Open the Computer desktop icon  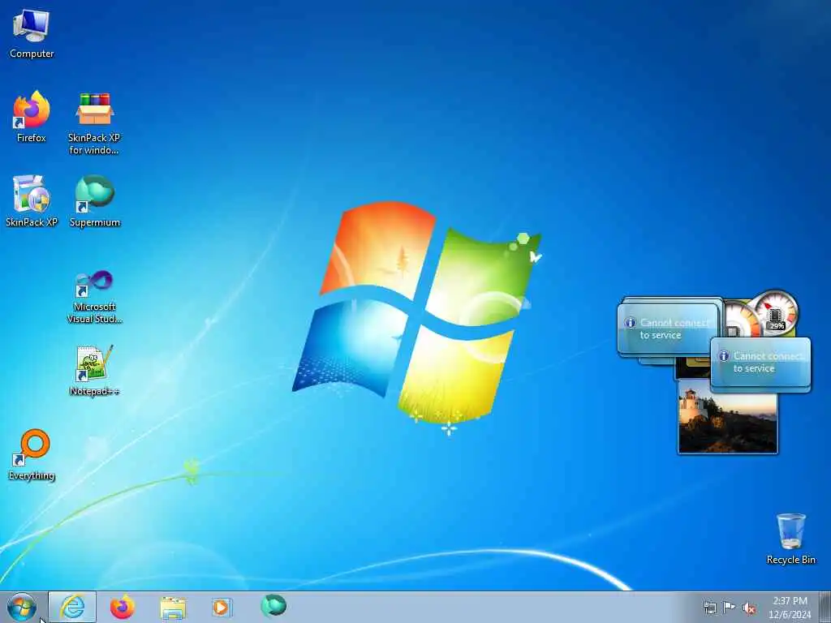coord(32,33)
